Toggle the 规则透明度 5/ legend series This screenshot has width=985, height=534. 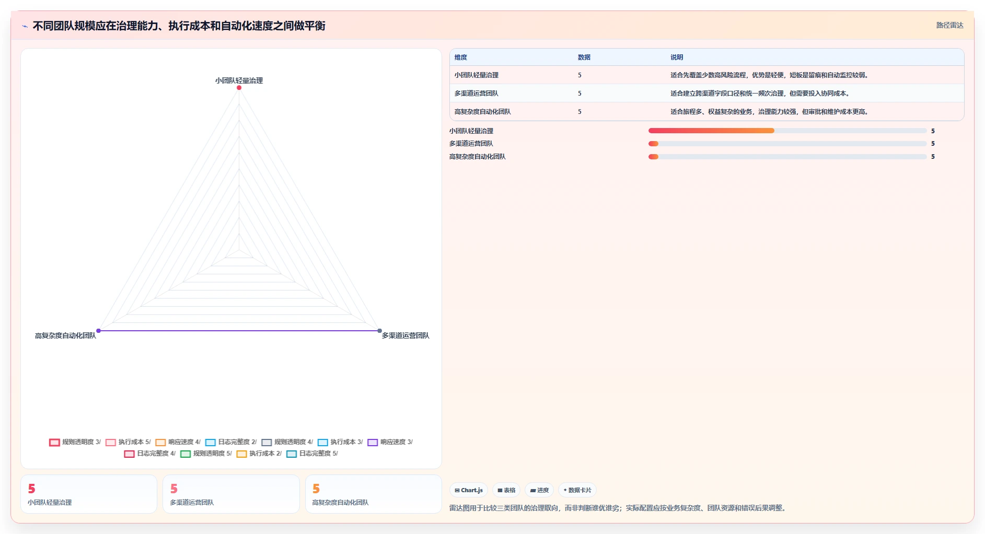click(206, 454)
